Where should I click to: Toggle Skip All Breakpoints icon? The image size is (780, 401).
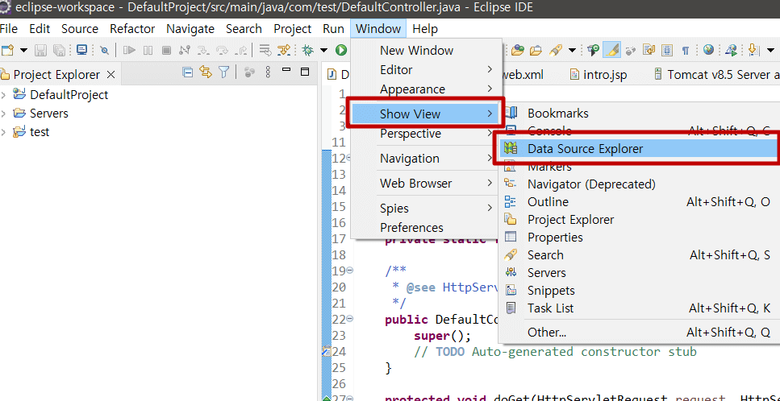tap(105, 50)
